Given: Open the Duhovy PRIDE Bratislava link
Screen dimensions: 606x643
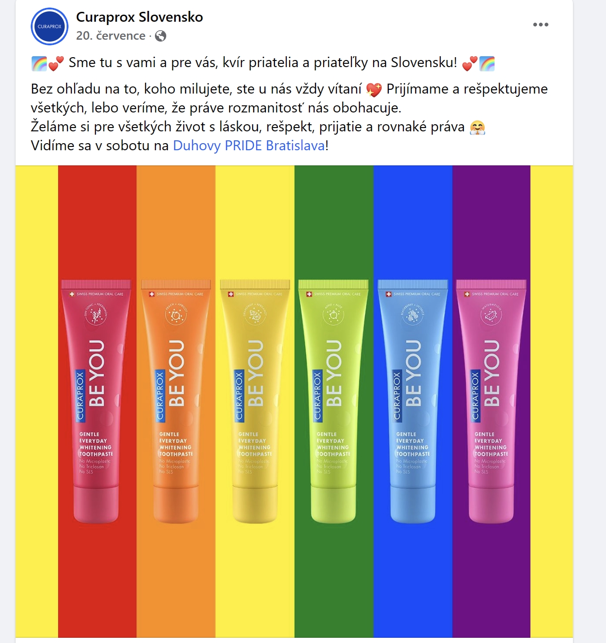Looking at the screenshot, I should [x=249, y=146].
